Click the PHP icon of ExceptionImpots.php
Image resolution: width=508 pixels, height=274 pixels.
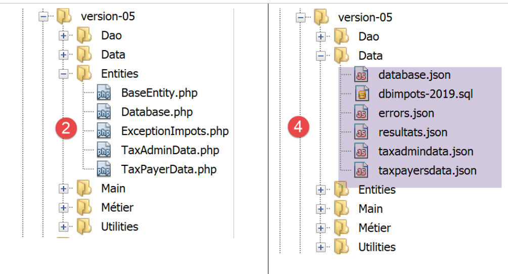pos(104,131)
